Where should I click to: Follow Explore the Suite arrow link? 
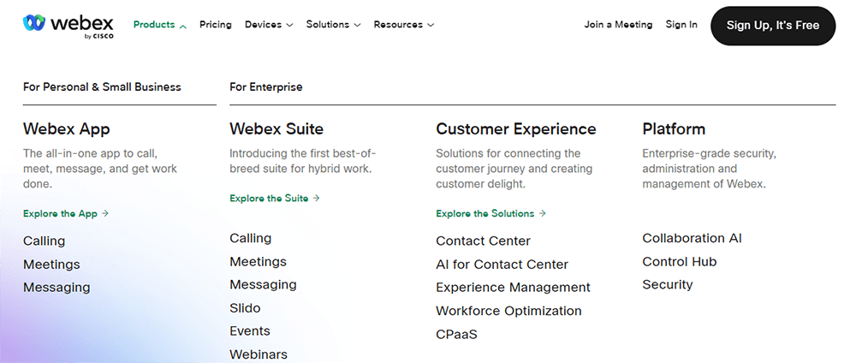coord(275,198)
